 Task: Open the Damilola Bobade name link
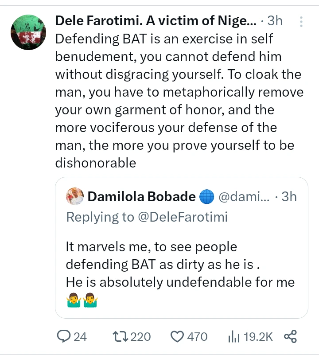coord(142,196)
